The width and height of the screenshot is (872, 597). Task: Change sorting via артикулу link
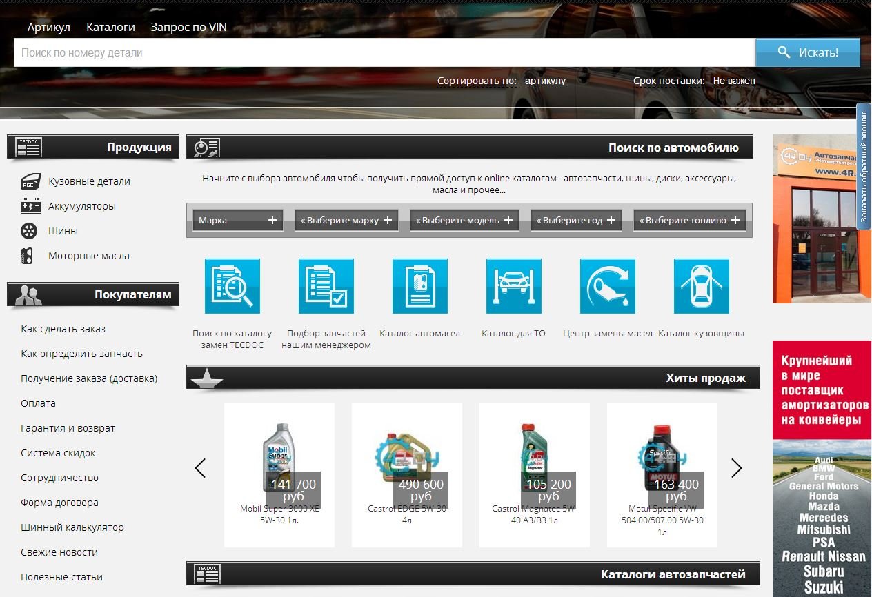(x=545, y=81)
